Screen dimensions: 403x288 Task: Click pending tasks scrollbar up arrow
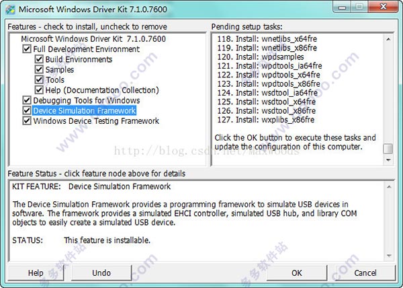(388, 39)
